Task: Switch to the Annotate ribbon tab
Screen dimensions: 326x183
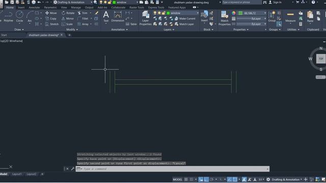Action: click(x=34, y=7)
